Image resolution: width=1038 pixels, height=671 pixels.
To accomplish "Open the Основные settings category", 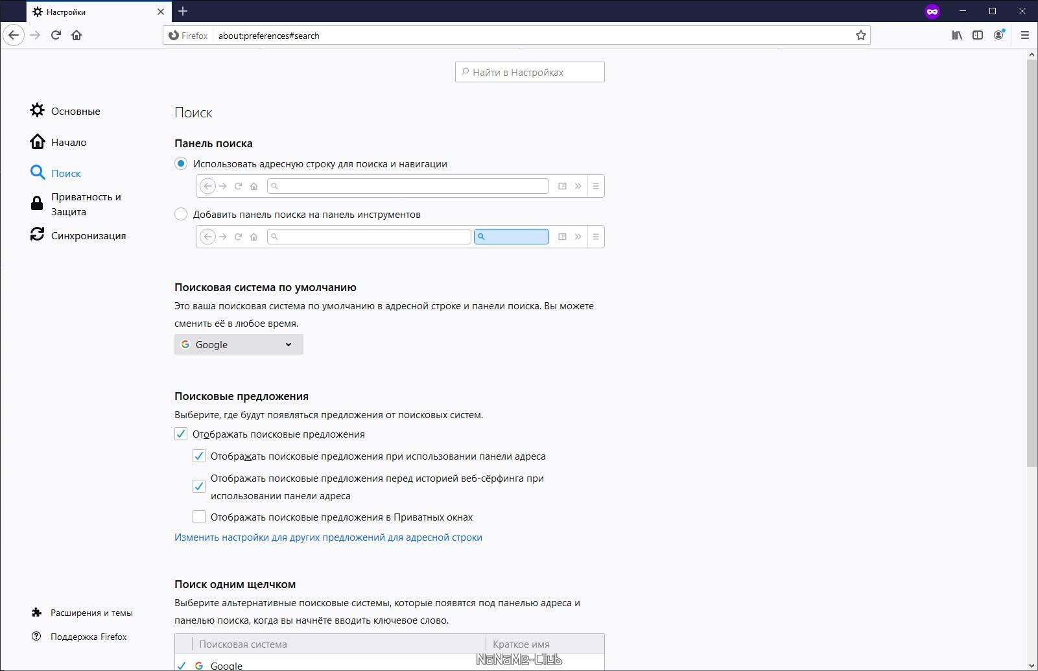I will click(x=76, y=111).
